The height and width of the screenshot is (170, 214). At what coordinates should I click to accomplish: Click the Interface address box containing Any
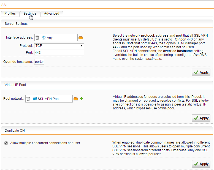tap(56, 38)
